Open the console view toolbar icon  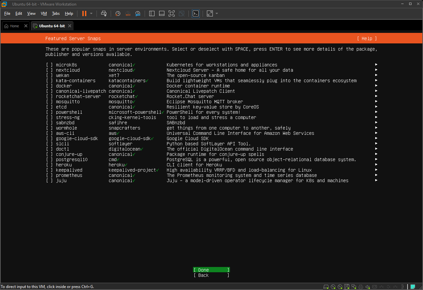click(196, 13)
